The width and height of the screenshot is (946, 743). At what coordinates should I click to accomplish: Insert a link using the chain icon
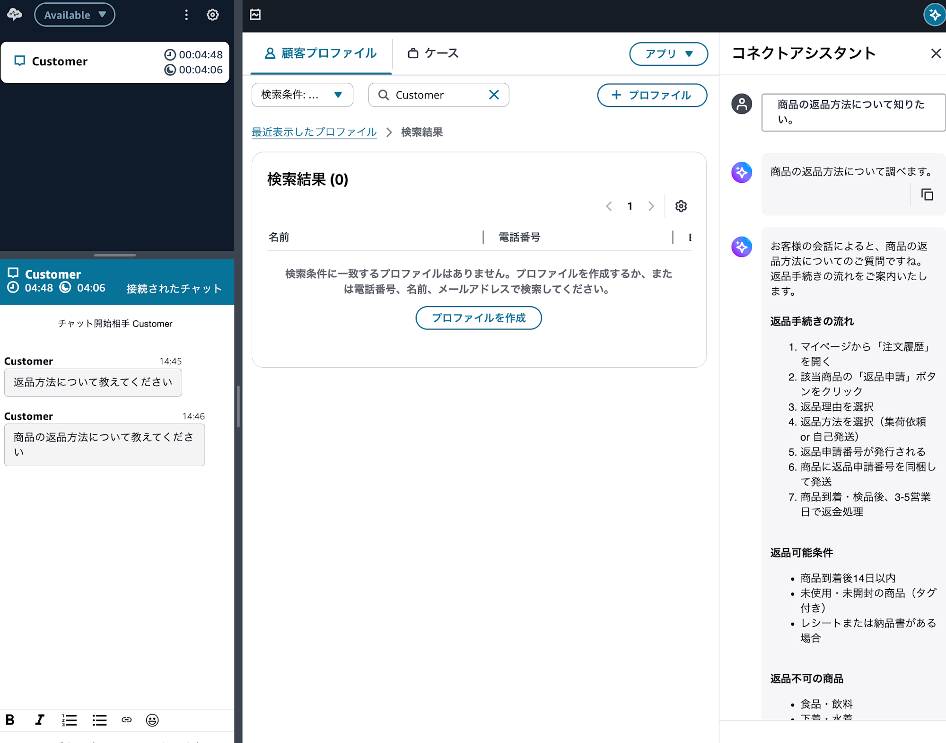126,720
